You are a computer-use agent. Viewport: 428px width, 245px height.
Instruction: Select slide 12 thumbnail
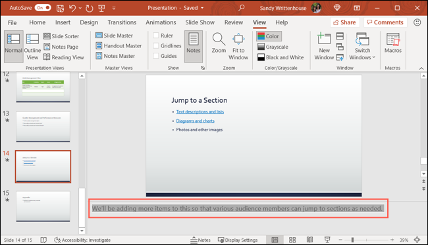[43, 88]
